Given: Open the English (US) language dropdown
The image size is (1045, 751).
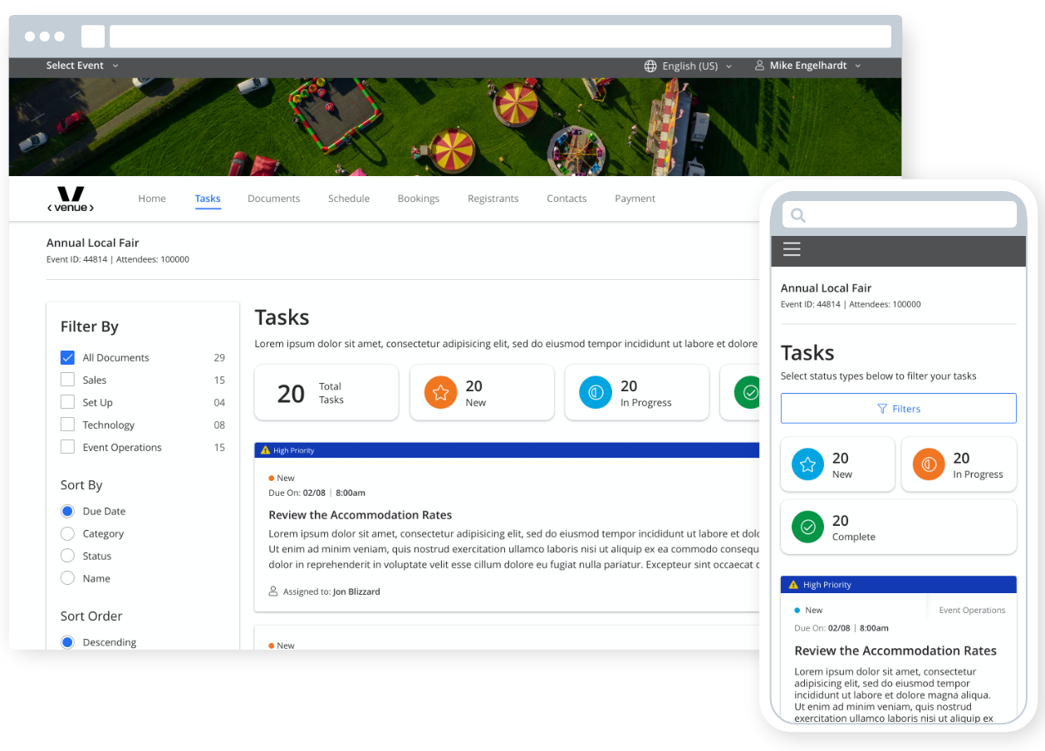Looking at the screenshot, I should point(696,66).
